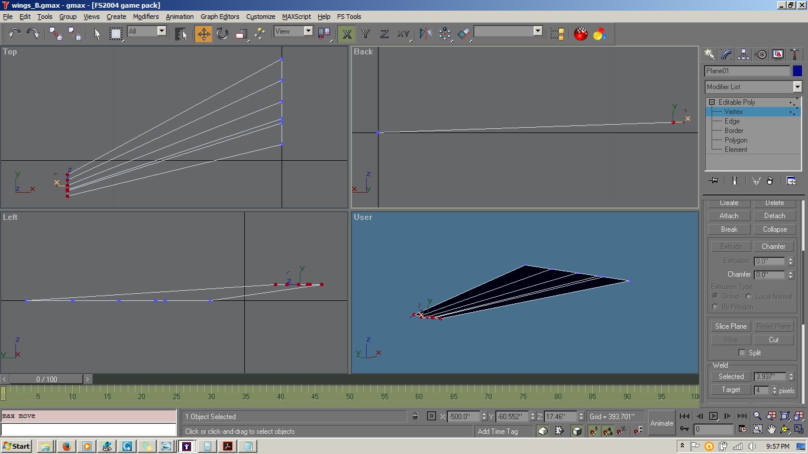Restrict transform to the XY plane

[403, 34]
